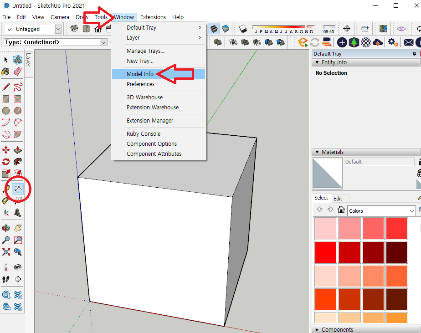Choose the Polygon tool
This screenshot has height=333, width=421.
pos(18,111)
